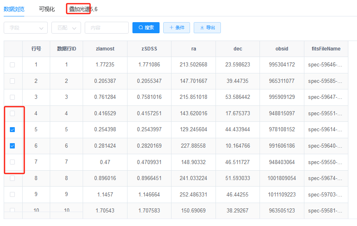Viewport: 357px width, 226px height.
Task: Click the zSDSS column header
Action: (x=149, y=49)
